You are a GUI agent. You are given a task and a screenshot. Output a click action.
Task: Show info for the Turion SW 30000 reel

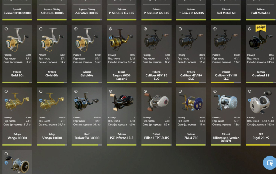click(x=76, y=91)
